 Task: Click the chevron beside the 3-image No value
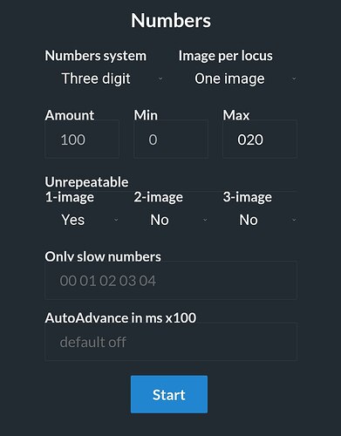(294, 220)
